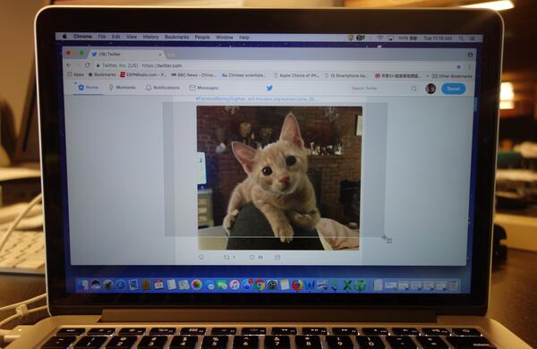
Task: Click the hashtag link above the cat photo
Action: pos(221,98)
